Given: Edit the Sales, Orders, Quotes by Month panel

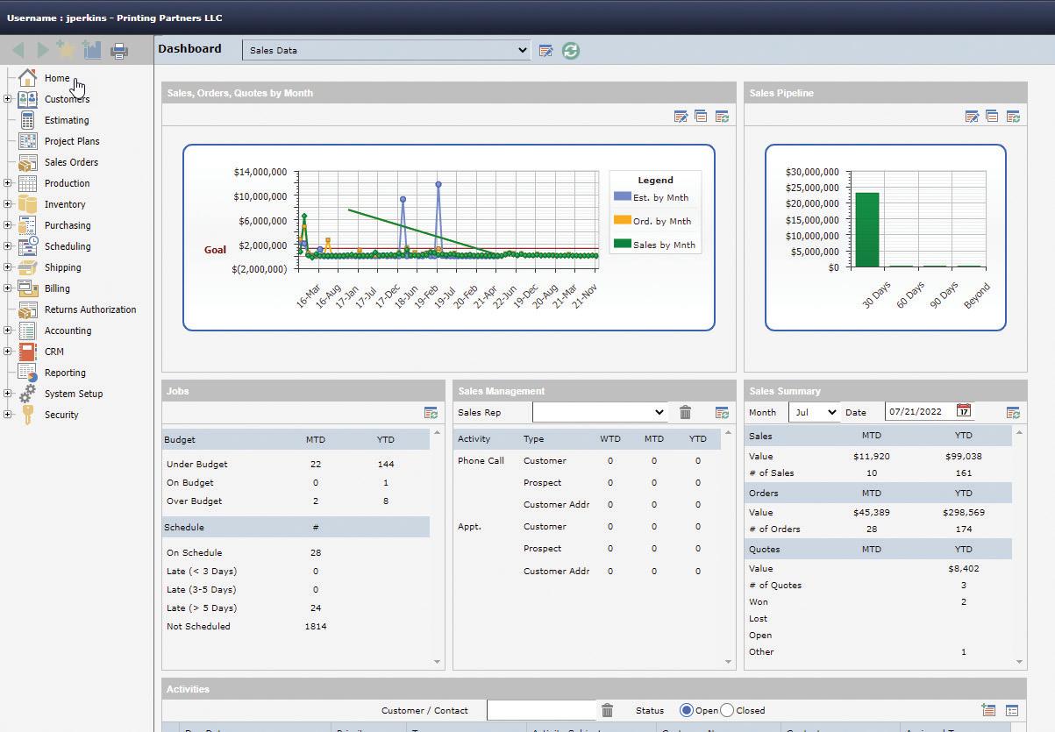Looking at the screenshot, I should tap(681, 116).
